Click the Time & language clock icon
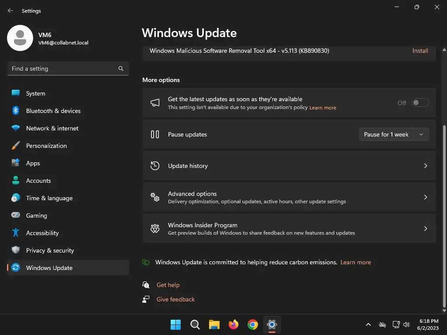This screenshot has width=447, height=335. [16, 198]
